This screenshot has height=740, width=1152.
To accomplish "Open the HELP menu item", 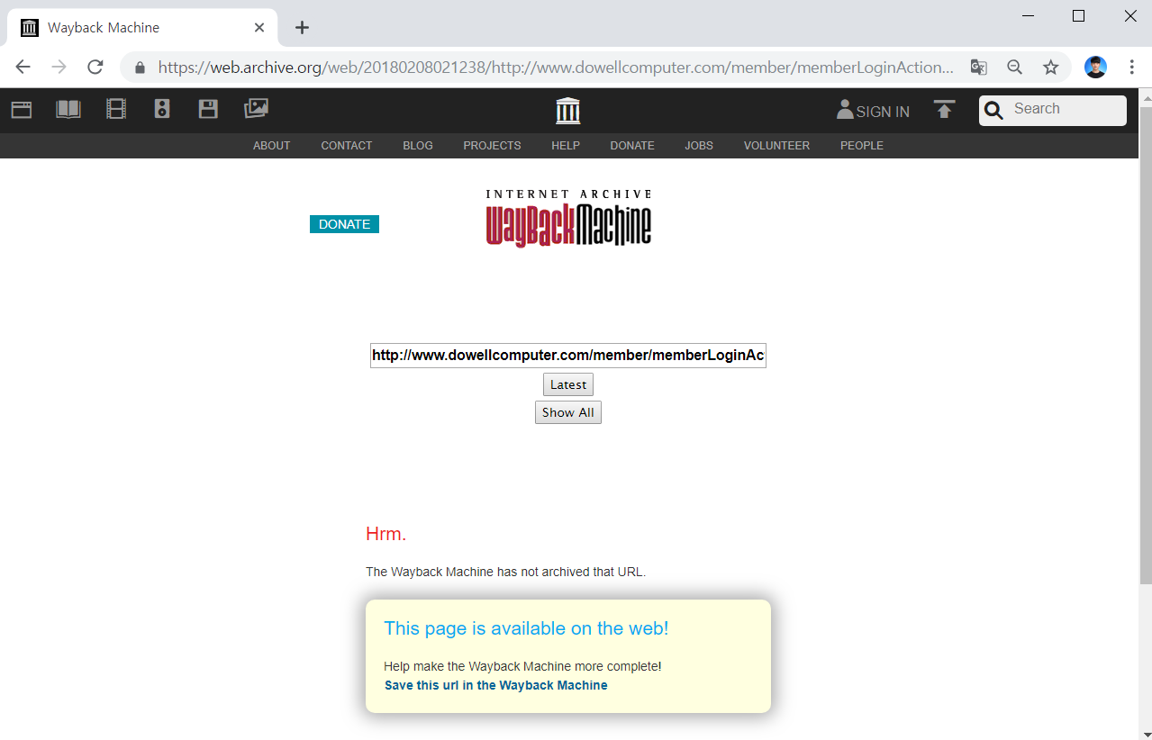I will click(x=566, y=146).
